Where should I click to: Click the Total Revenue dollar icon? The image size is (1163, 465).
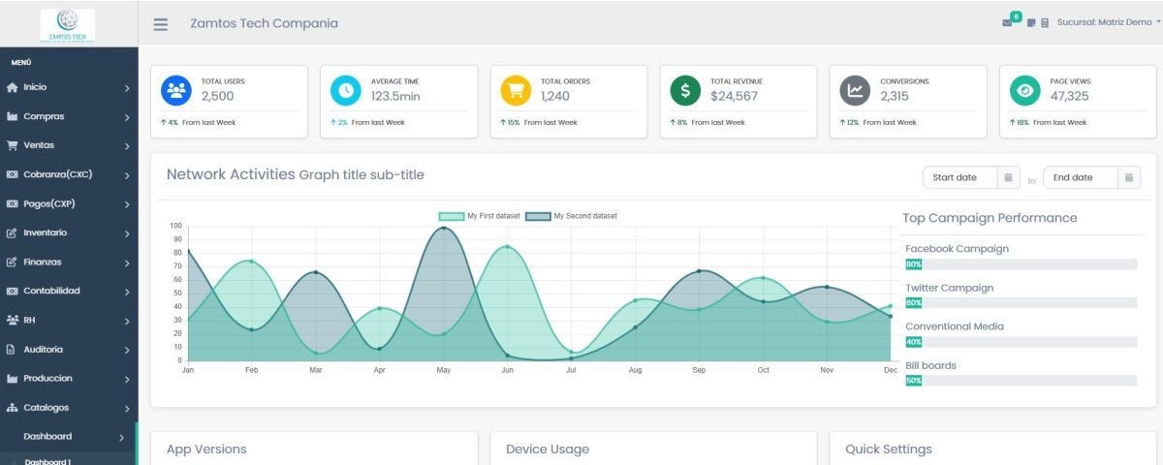tap(685, 90)
